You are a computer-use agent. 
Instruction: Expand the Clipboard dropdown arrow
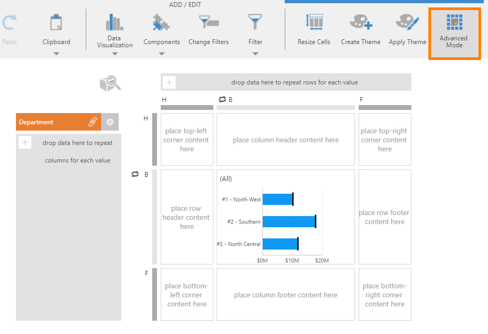[x=56, y=53]
